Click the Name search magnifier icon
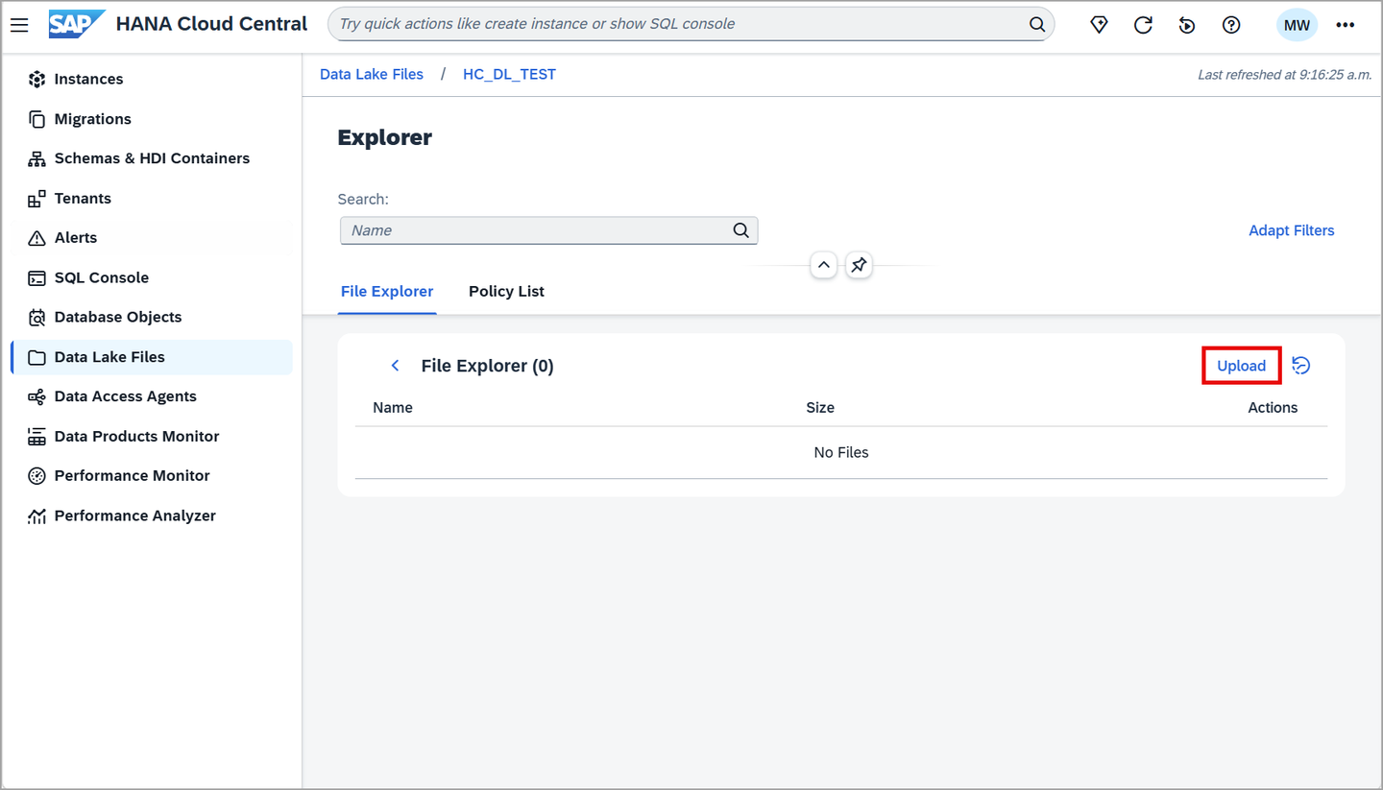This screenshot has height=790, width=1383. 740,230
